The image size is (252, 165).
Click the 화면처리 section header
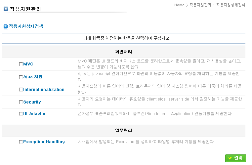point(124,52)
